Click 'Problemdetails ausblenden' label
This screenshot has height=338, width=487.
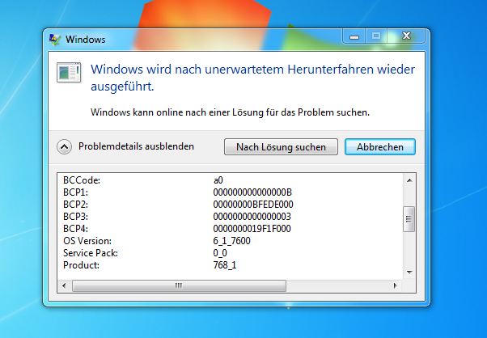136,146
